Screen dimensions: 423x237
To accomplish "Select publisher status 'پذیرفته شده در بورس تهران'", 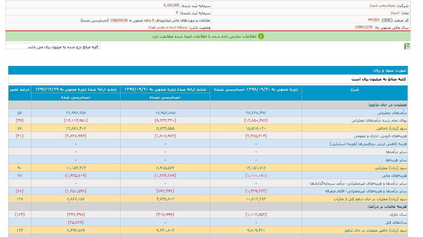I will point(168,27).
